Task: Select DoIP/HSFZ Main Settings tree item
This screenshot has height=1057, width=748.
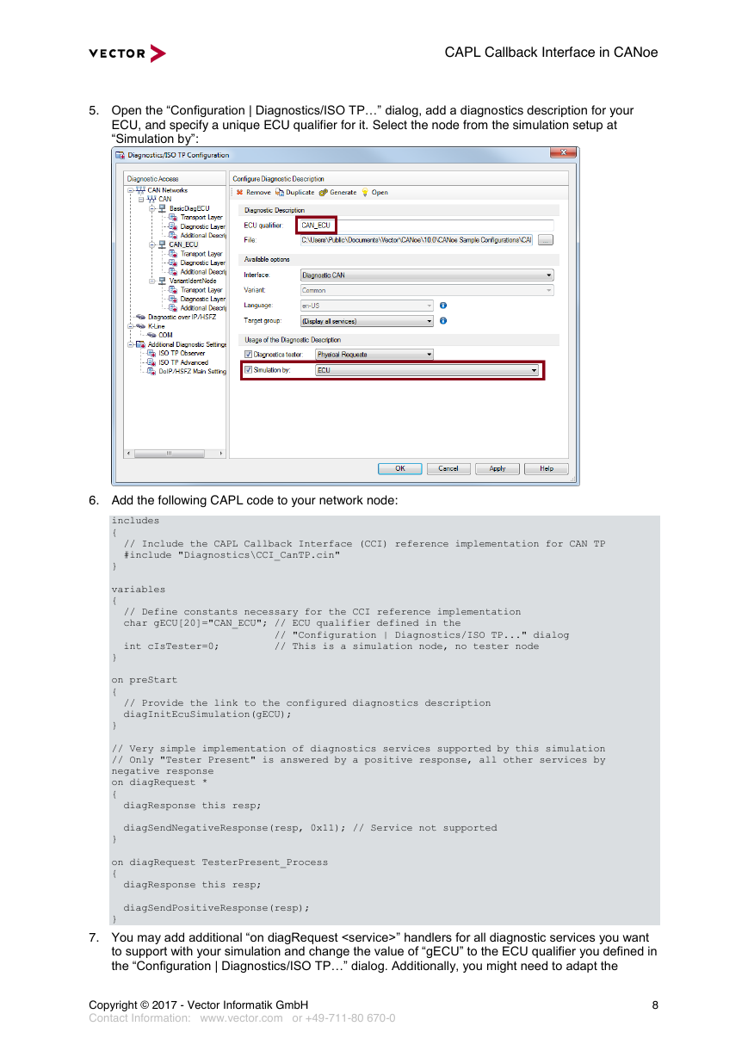Action: [x=187, y=371]
